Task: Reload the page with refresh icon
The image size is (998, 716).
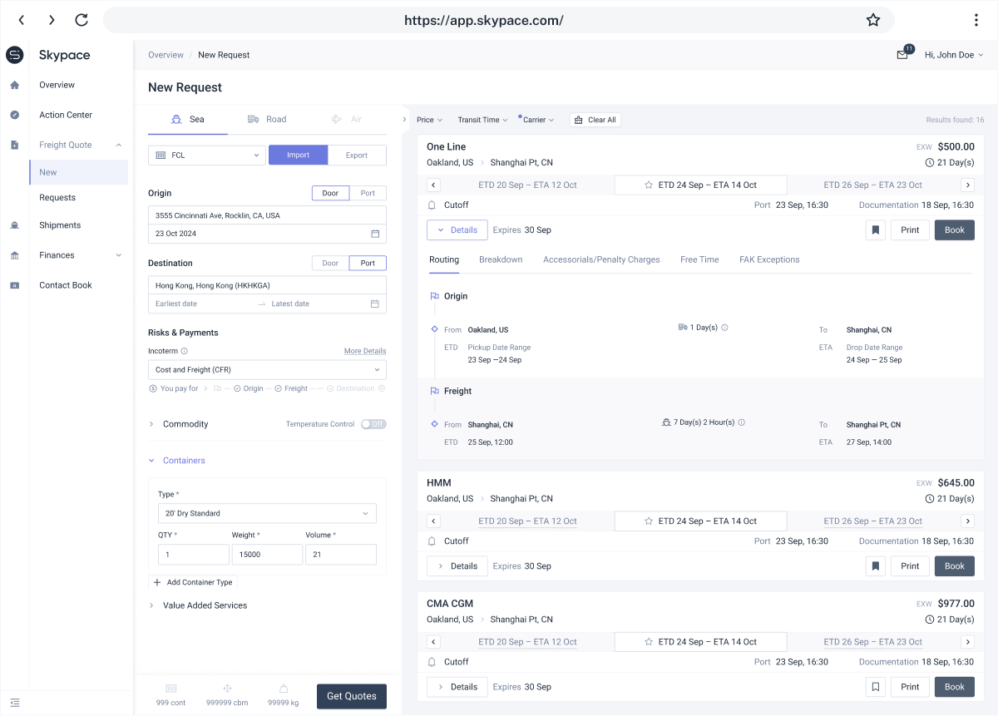Action: 81,20
